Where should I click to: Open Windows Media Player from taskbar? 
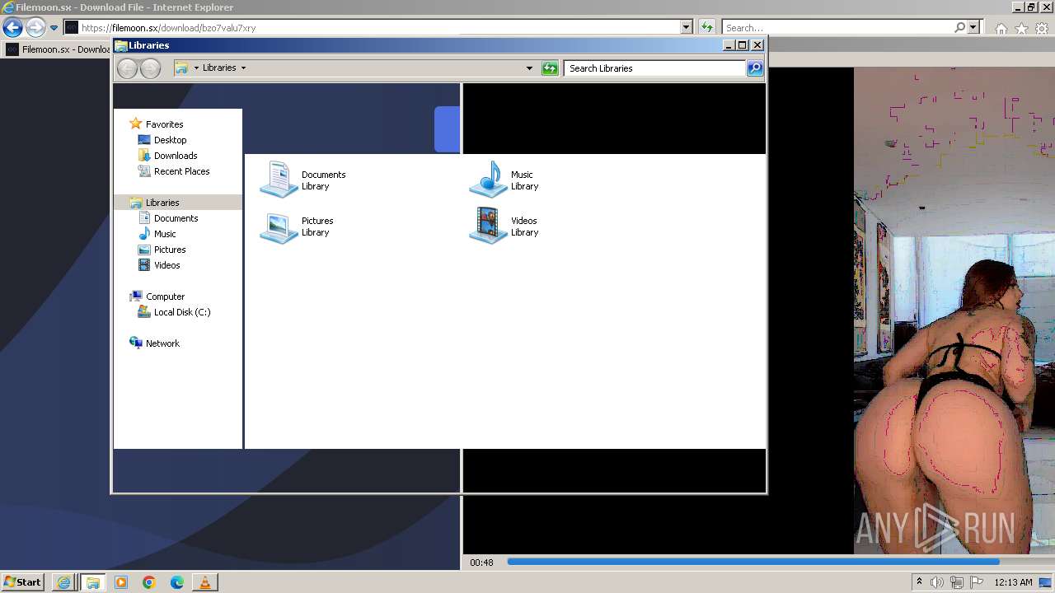pos(121,582)
